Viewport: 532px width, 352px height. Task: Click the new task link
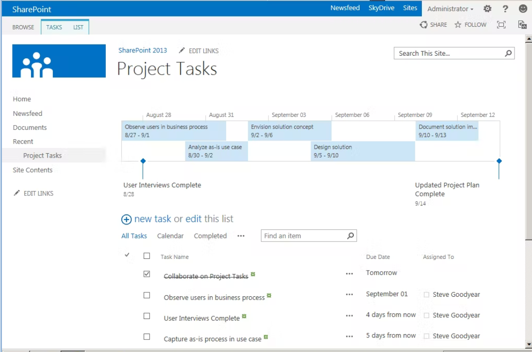(153, 219)
